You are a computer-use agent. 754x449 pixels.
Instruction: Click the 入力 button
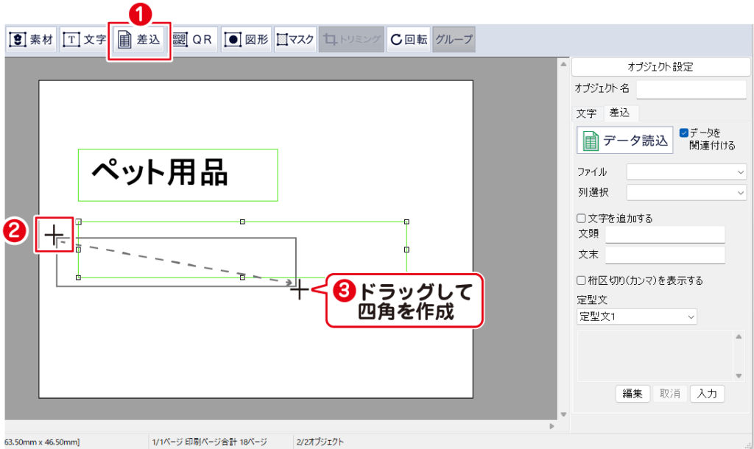(707, 394)
